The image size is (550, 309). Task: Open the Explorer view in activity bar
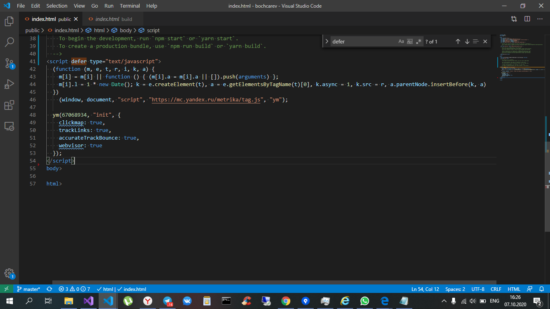coord(9,21)
